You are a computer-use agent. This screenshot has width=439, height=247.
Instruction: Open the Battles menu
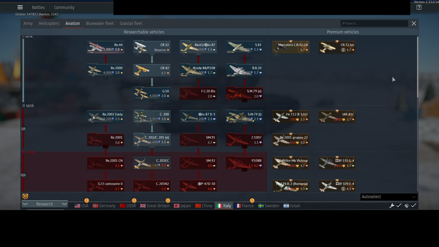pos(38,8)
